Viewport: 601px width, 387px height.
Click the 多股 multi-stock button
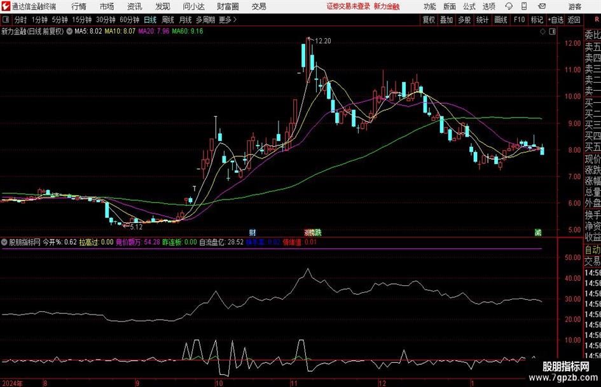click(x=464, y=20)
